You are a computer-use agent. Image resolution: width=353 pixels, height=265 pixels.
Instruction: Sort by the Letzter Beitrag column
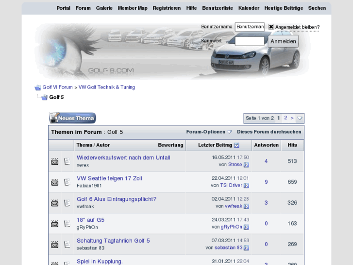click(215, 145)
